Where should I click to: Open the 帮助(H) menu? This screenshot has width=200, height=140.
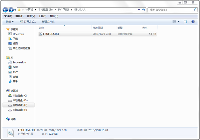pyautogui.click(x=54, y=16)
